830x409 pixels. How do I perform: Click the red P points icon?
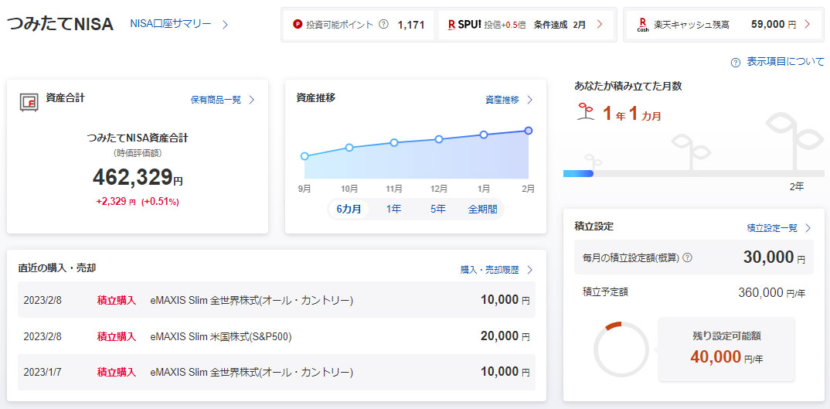click(x=298, y=25)
